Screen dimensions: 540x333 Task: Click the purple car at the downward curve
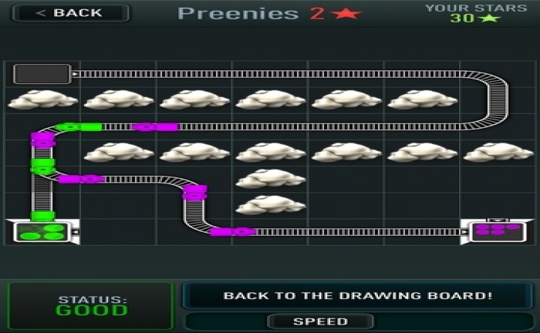pyautogui.click(x=195, y=192)
